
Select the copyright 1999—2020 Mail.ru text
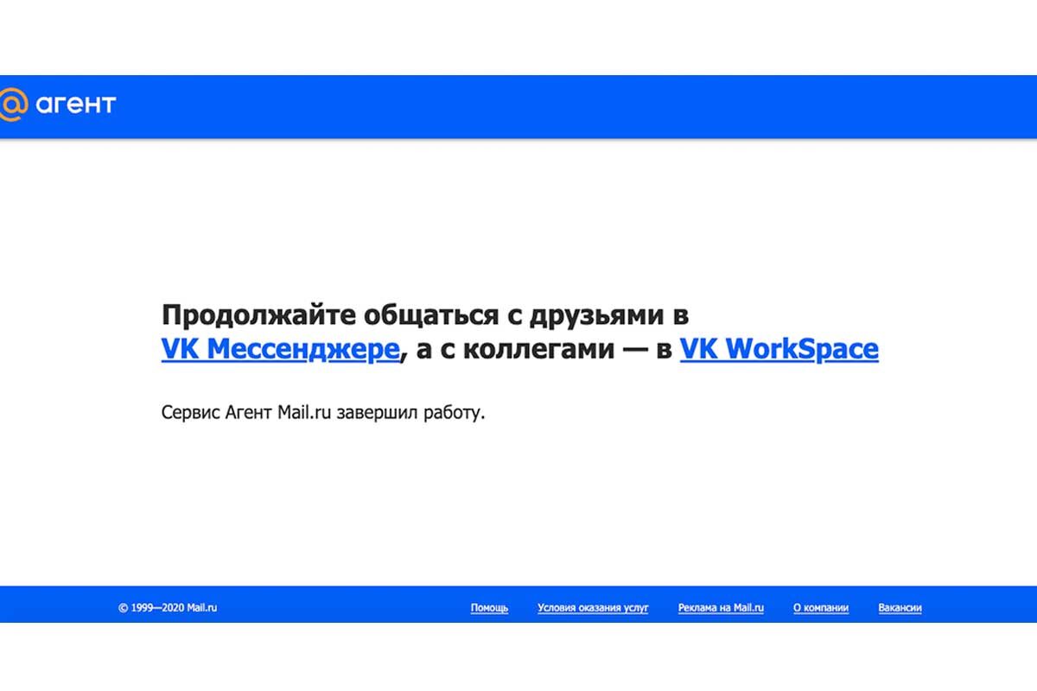(169, 608)
